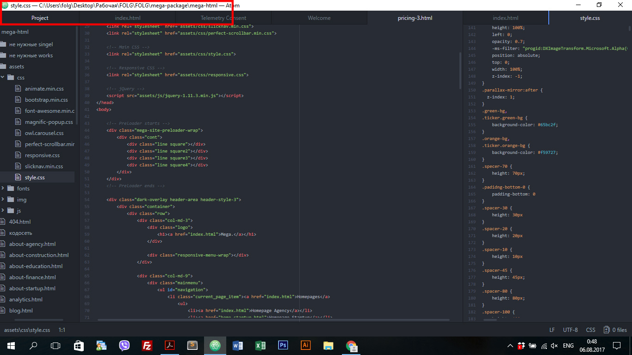Open about-education.html file
The height and width of the screenshot is (355, 632).
[36, 266]
